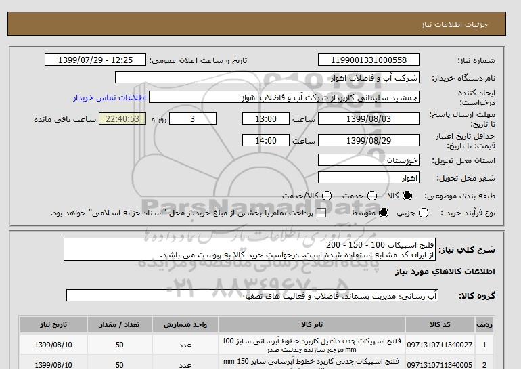This screenshot has width=521, height=369.
Task: Click remaining time field 22:40:53
Action: [x=122, y=118]
